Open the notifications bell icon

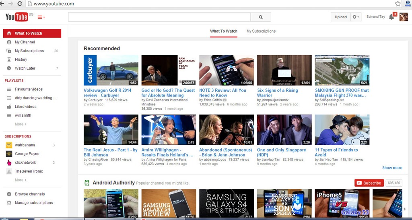click(391, 17)
